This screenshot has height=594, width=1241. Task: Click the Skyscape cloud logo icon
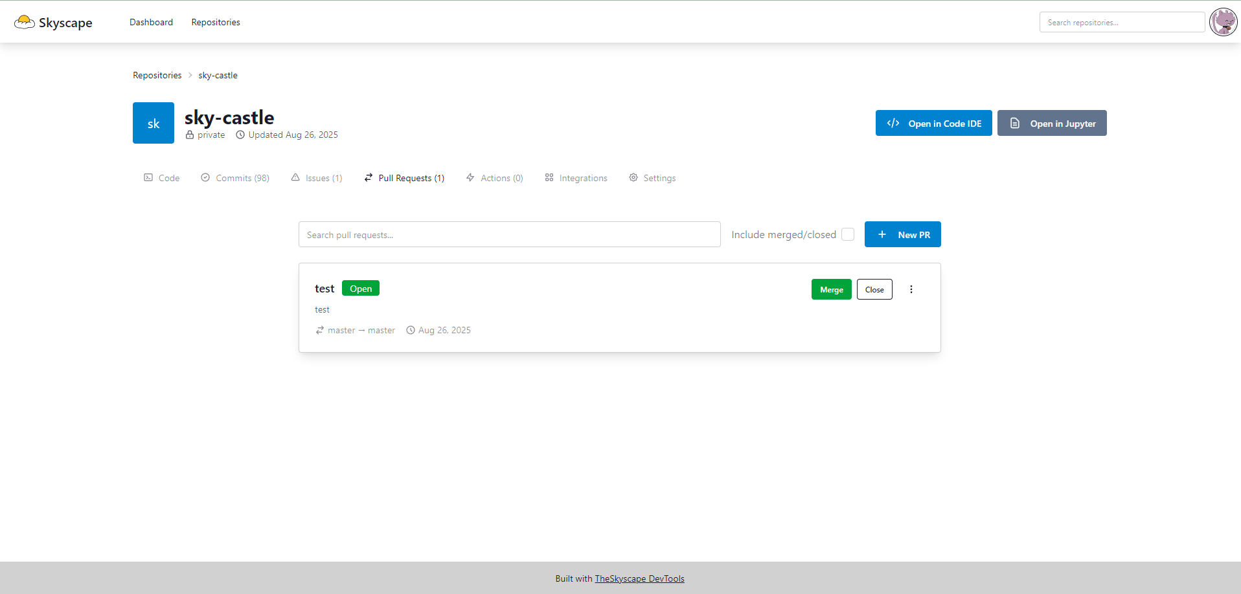[x=25, y=22]
